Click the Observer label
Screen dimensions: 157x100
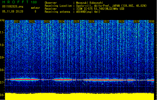[x=51, y=3]
